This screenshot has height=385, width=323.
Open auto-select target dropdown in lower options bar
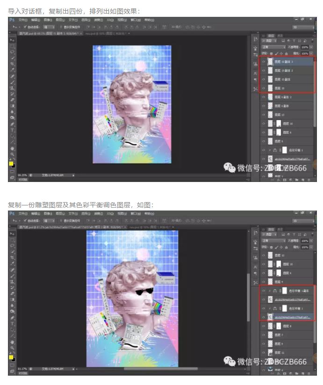point(49,221)
